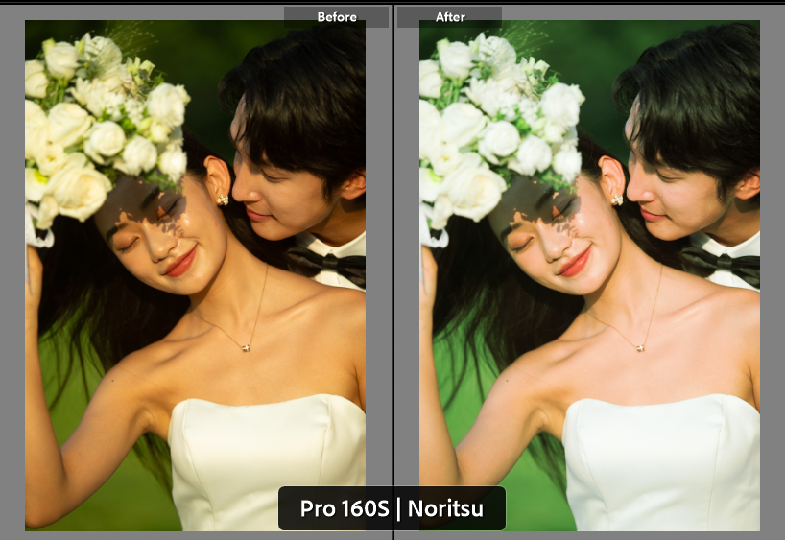Click the vertical divider between Before and After

392,269
